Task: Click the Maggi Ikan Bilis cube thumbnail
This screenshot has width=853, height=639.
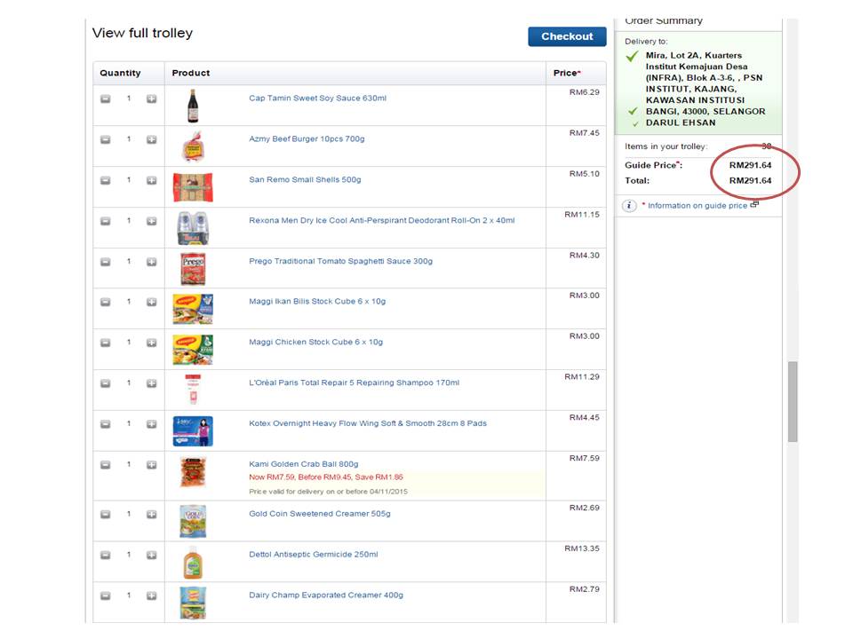Action: tap(193, 309)
